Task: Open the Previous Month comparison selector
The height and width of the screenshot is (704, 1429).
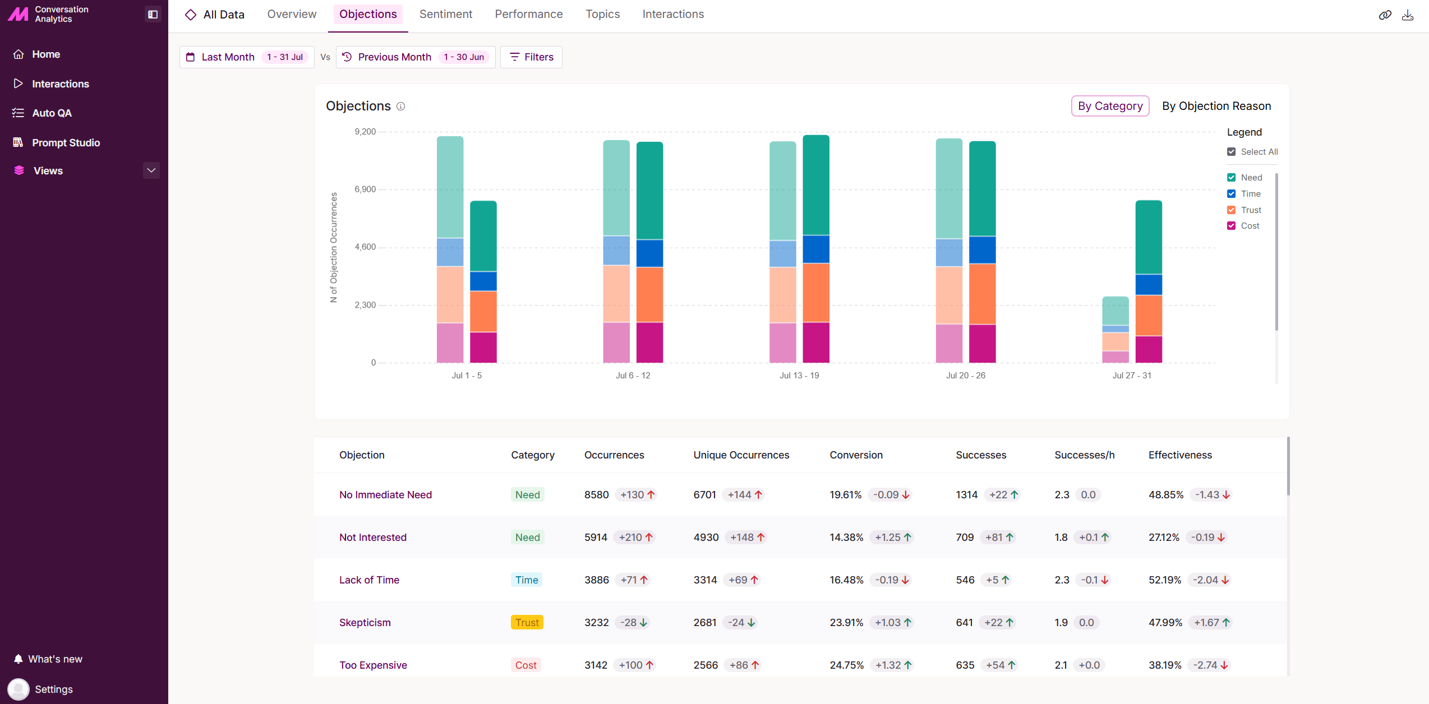Action: tap(416, 57)
